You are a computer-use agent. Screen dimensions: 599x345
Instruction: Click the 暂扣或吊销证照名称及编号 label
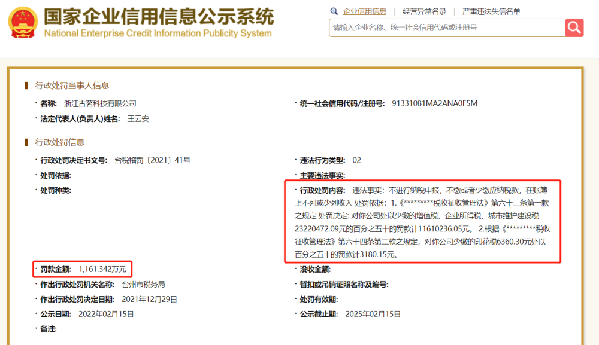344,285
